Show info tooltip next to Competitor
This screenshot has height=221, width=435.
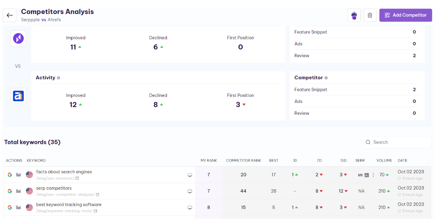click(x=326, y=78)
